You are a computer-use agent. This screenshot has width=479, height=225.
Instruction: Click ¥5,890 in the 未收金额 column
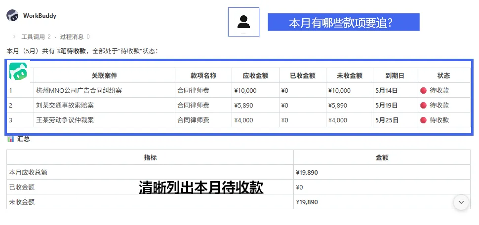338,106
